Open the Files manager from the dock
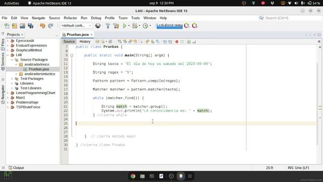The image size is (323, 182). tap(142, 176)
